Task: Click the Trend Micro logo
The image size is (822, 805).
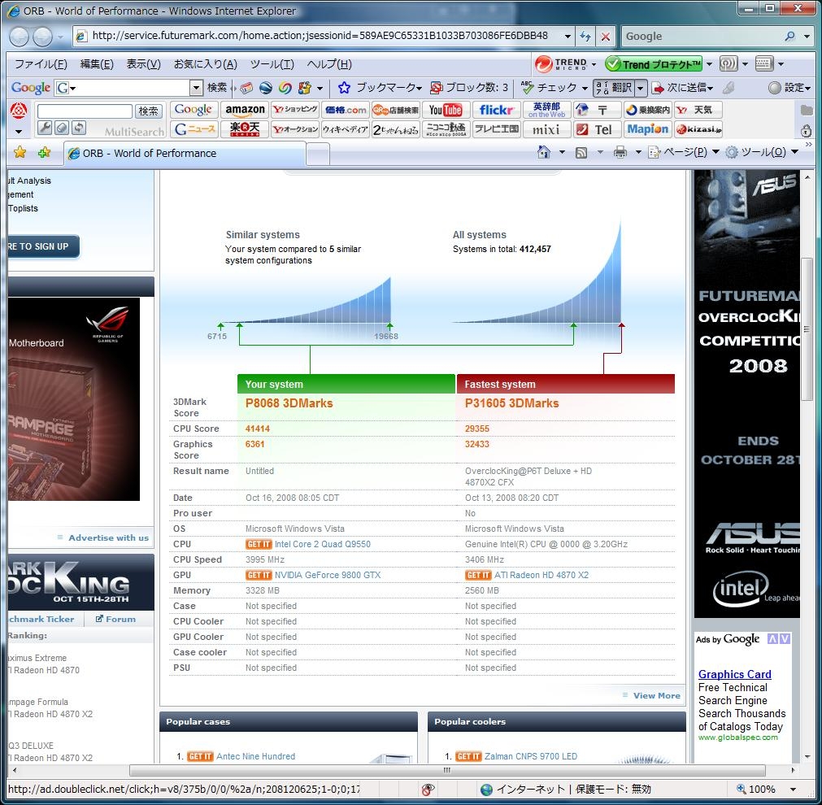Action: point(561,64)
